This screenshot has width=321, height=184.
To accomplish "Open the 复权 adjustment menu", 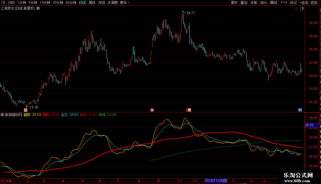I will (x=234, y=3).
